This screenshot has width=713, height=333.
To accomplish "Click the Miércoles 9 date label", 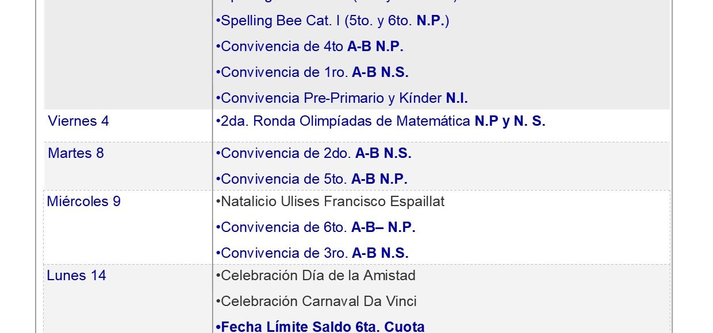I will (84, 202).
